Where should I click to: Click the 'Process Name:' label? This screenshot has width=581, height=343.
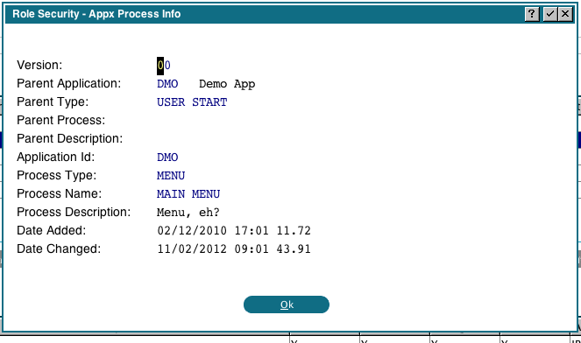tap(59, 194)
